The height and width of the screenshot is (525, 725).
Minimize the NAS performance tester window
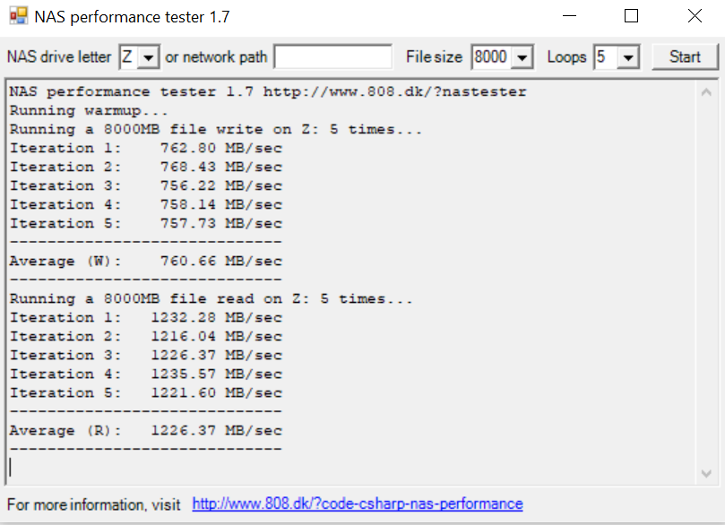[x=570, y=16]
